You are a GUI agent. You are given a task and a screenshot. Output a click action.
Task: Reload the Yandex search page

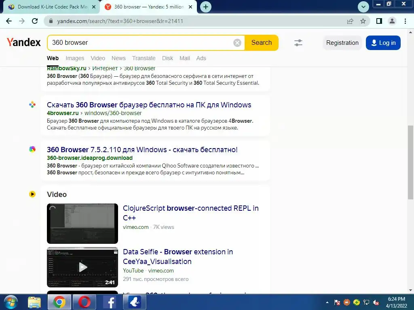(x=35, y=21)
